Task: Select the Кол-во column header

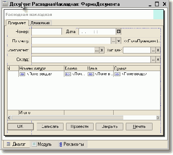Action: (x=76, y=68)
